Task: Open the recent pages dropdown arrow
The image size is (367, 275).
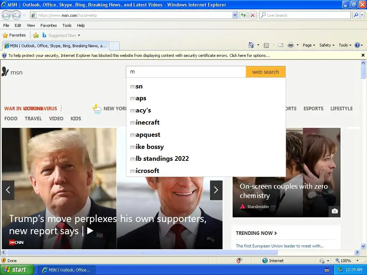Action: coord(24,15)
